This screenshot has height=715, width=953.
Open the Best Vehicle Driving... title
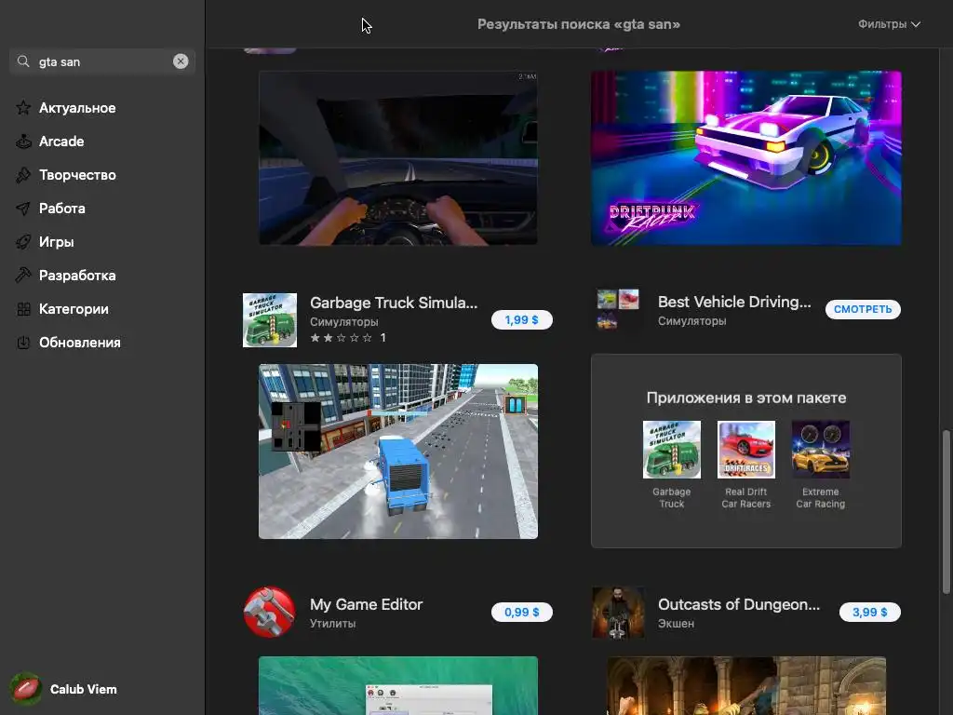pyautogui.click(x=734, y=303)
